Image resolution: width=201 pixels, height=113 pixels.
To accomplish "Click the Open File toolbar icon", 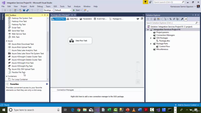I will (20, 10).
